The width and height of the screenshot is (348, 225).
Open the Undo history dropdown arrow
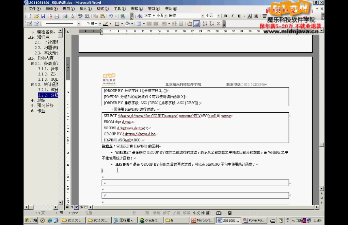(x=116, y=16)
